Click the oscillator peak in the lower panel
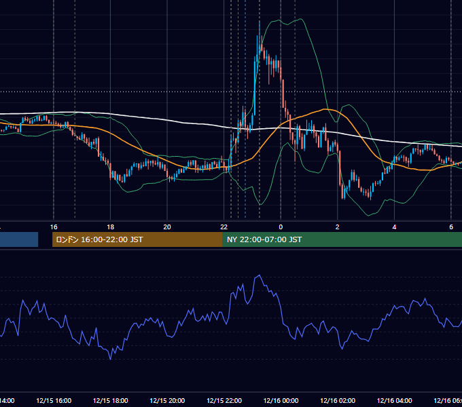This screenshot has width=462, height=407. click(x=260, y=275)
